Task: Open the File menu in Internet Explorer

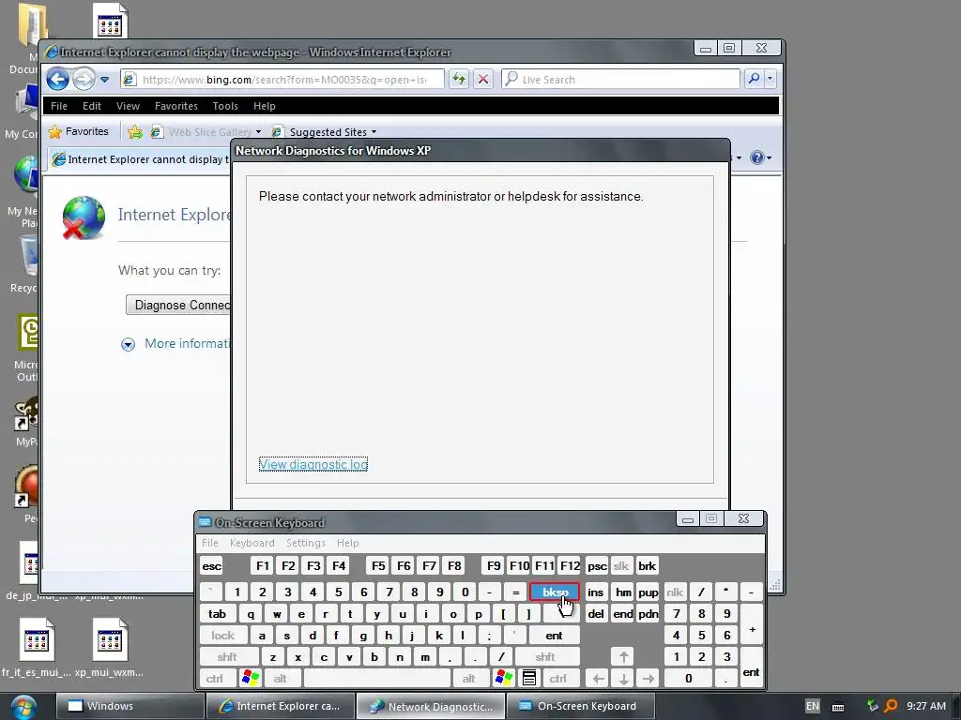Action: (x=59, y=106)
